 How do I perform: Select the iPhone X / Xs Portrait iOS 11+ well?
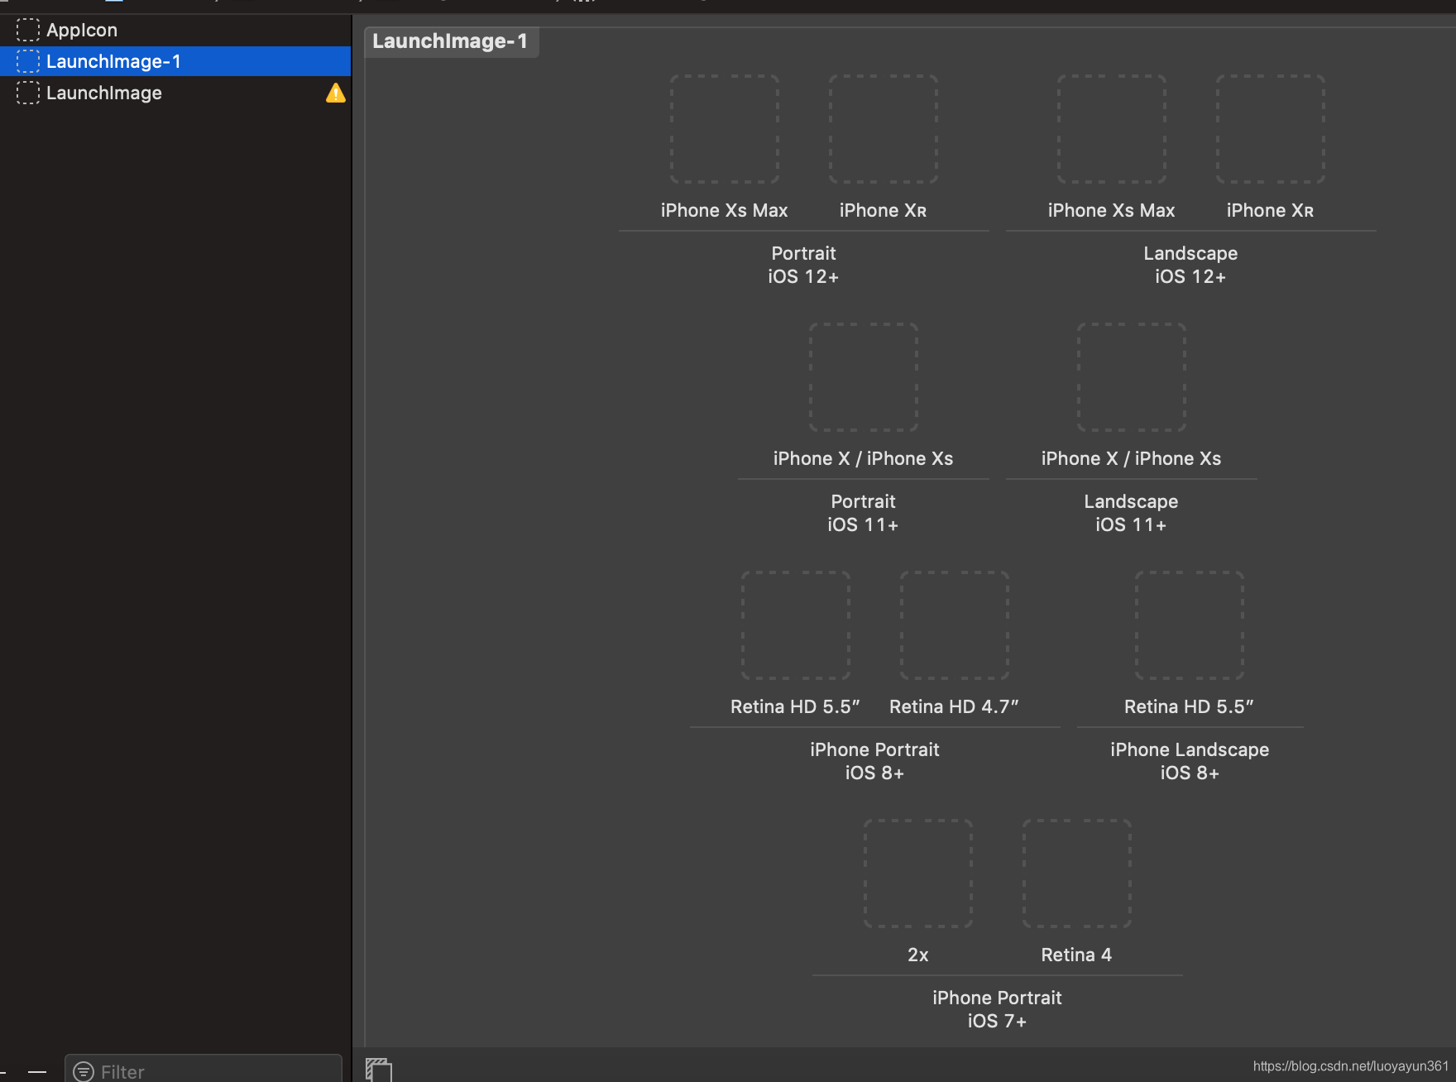click(x=864, y=377)
